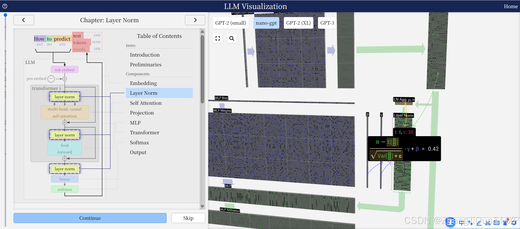Click the scissors screenshot icon in IME bar
520x229 pixels.
(x=488, y=223)
